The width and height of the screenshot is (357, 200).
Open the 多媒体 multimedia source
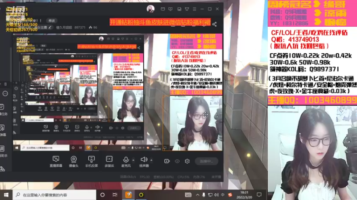coord(109,161)
